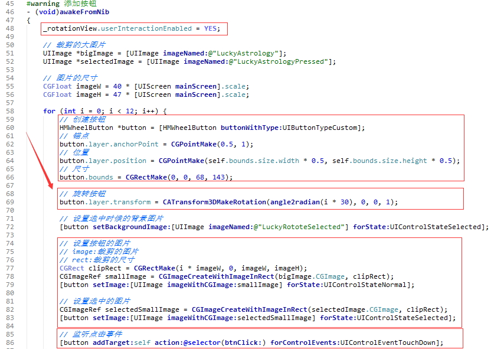This screenshot has height=349, width=491.
Task: Click the "LuckyRototeSelected" string literal
Action: (301, 227)
